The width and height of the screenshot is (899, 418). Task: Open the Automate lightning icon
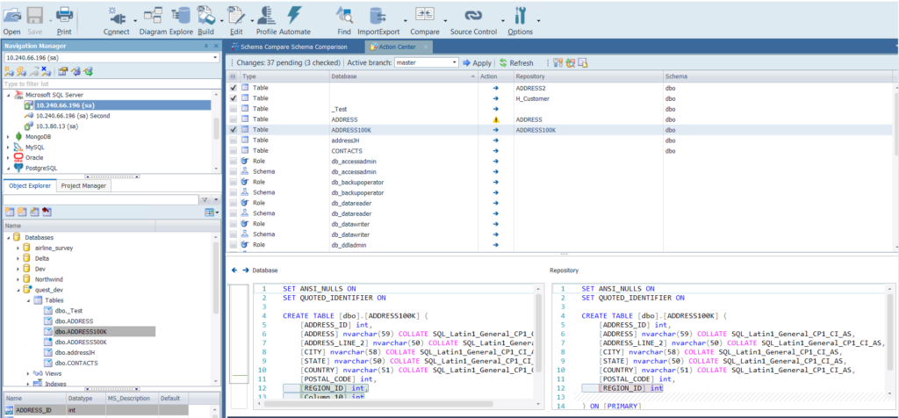294,16
